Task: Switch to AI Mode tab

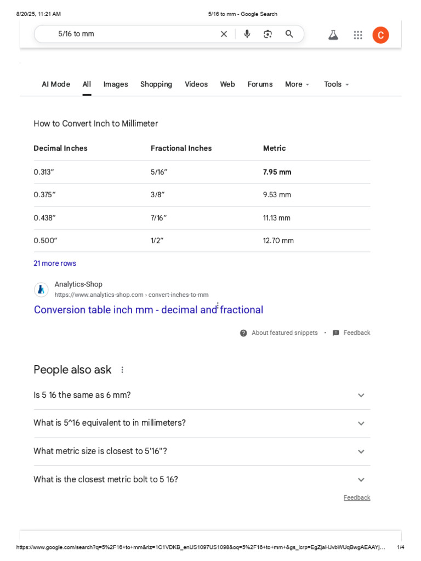Action: (56, 84)
